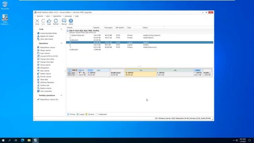Open the Windows Start menu

pyautogui.click(x=3, y=140)
